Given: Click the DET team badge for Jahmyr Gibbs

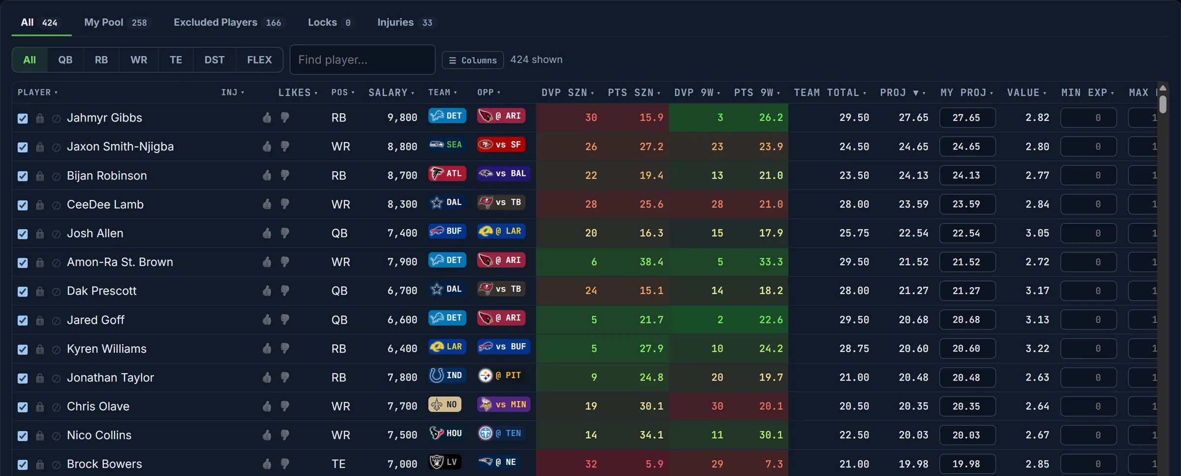Looking at the screenshot, I should [447, 116].
